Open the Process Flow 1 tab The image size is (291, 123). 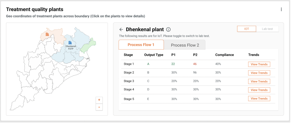[x=141, y=45]
